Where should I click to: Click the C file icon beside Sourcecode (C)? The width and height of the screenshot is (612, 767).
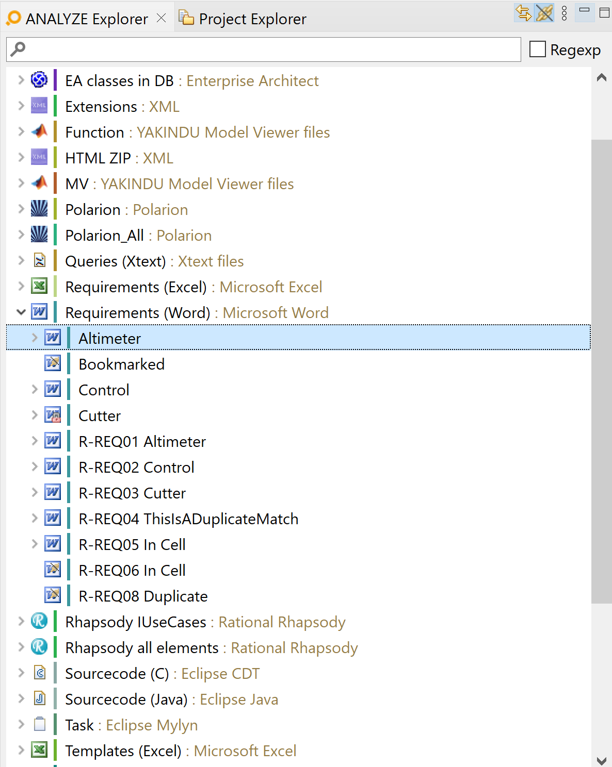(x=39, y=673)
